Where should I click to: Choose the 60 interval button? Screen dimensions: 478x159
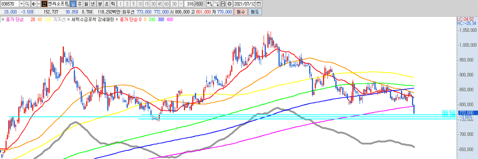(x=166, y=4)
